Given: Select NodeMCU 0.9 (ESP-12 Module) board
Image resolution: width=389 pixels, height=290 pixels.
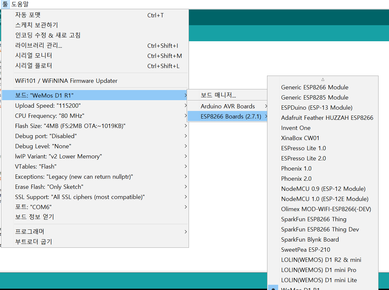Looking at the screenshot, I should coord(323,189).
